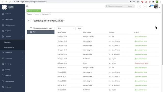This screenshot has width=163, height=92.
Task: Click the Геозоны sidebar icon
Action: pos(3,87)
